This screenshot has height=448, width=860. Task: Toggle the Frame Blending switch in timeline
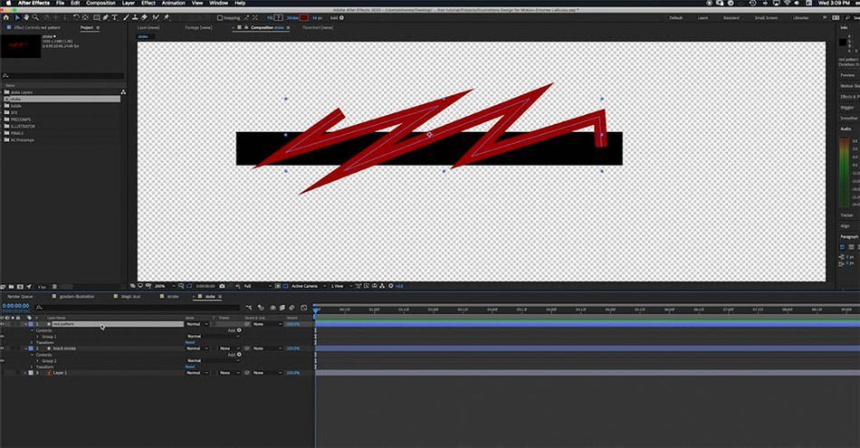click(282, 308)
